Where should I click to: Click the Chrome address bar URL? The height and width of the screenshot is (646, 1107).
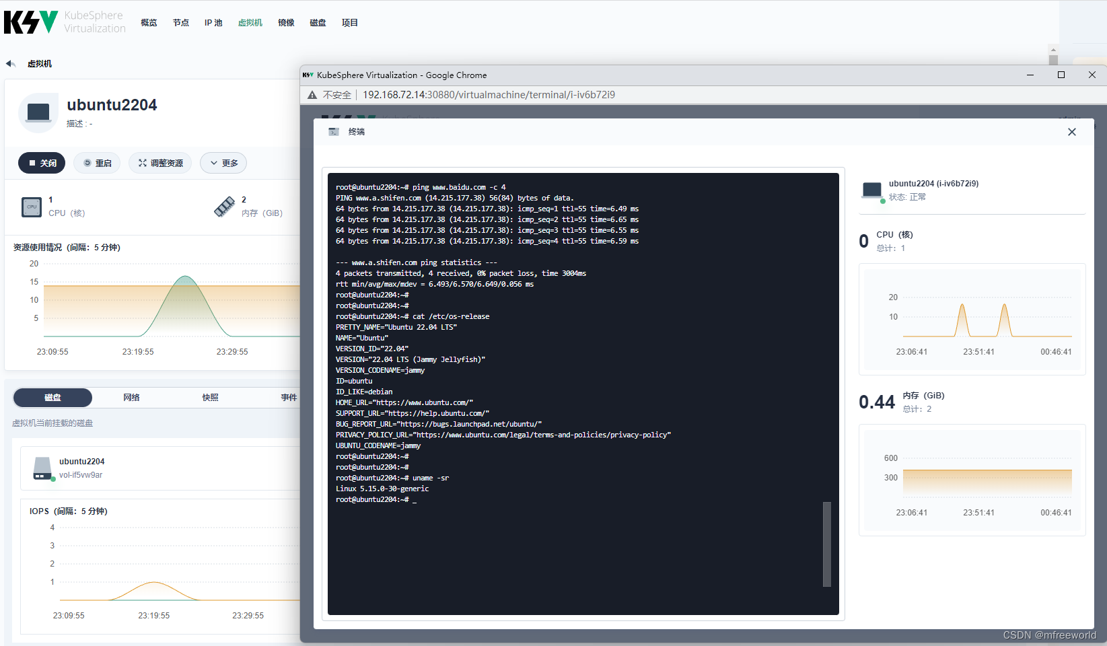(x=489, y=95)
